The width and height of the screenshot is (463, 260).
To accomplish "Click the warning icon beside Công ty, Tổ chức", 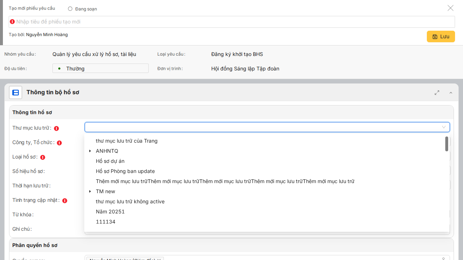I will [59, 143].
